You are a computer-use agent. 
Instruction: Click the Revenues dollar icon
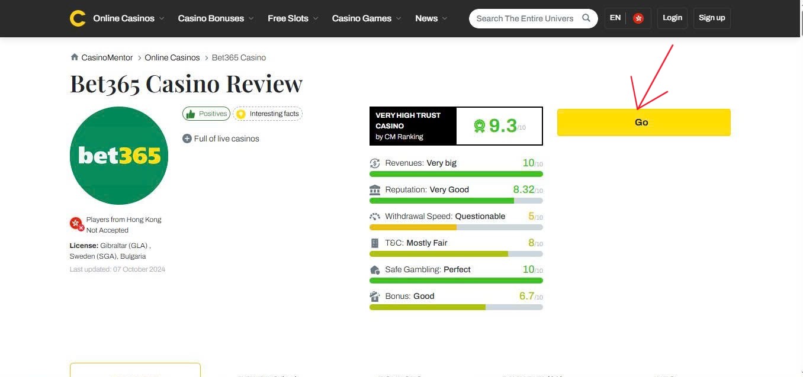pos(375,163)
